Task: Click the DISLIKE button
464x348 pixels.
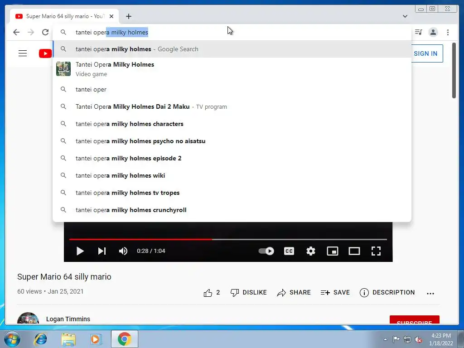Action: click(249, 293)
